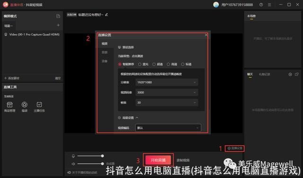Select the 超清 quality preset
This screenshot has height=178, width=303.
coord(158,64)
